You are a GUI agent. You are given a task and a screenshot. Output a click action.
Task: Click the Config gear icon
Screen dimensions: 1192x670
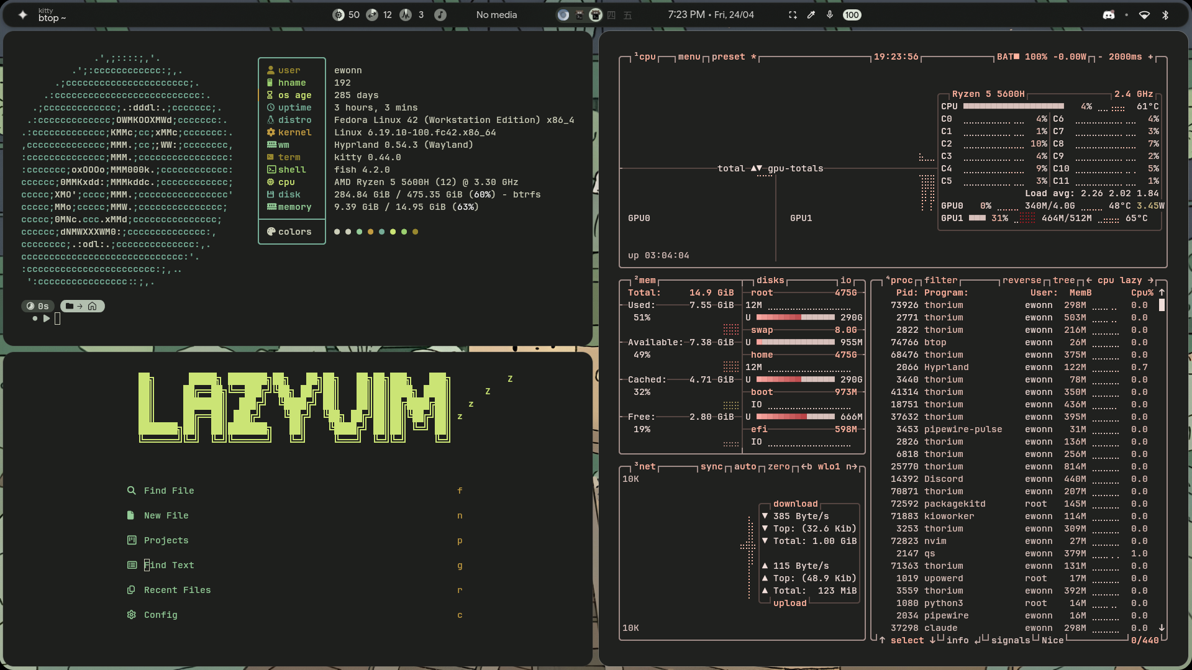pyautogui.click(x=131, y=615)
